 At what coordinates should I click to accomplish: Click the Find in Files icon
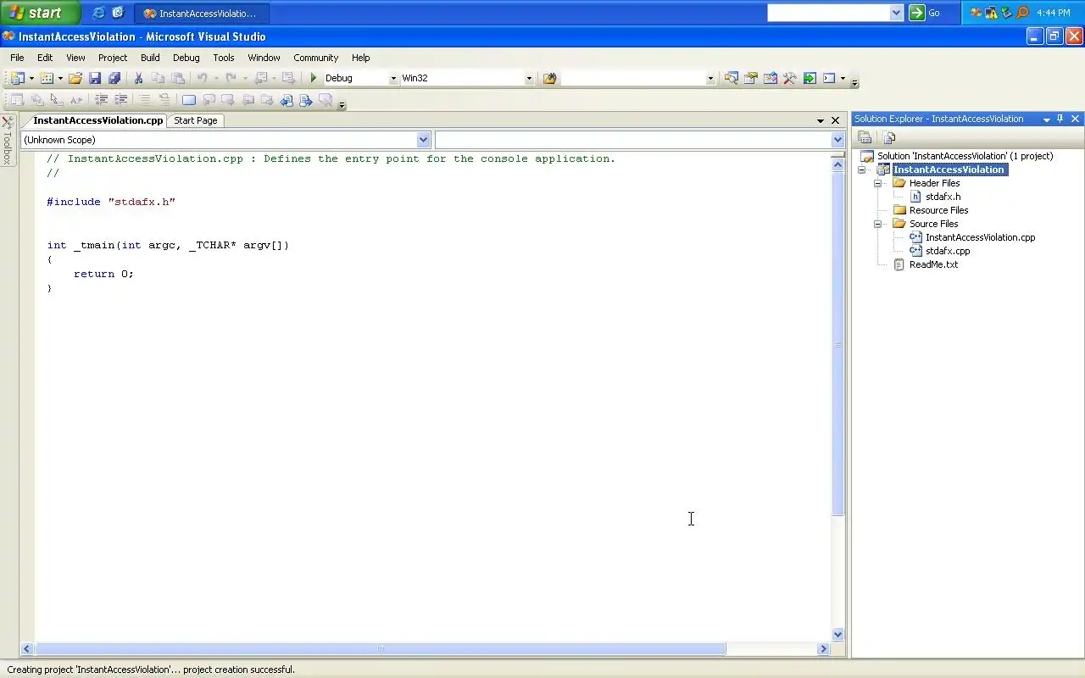(549, 78)
